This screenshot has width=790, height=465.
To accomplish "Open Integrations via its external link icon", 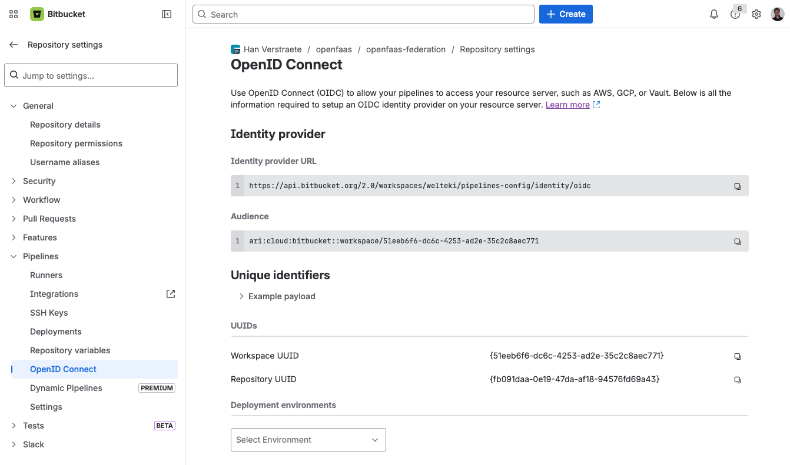I will (x=170, y=293).
